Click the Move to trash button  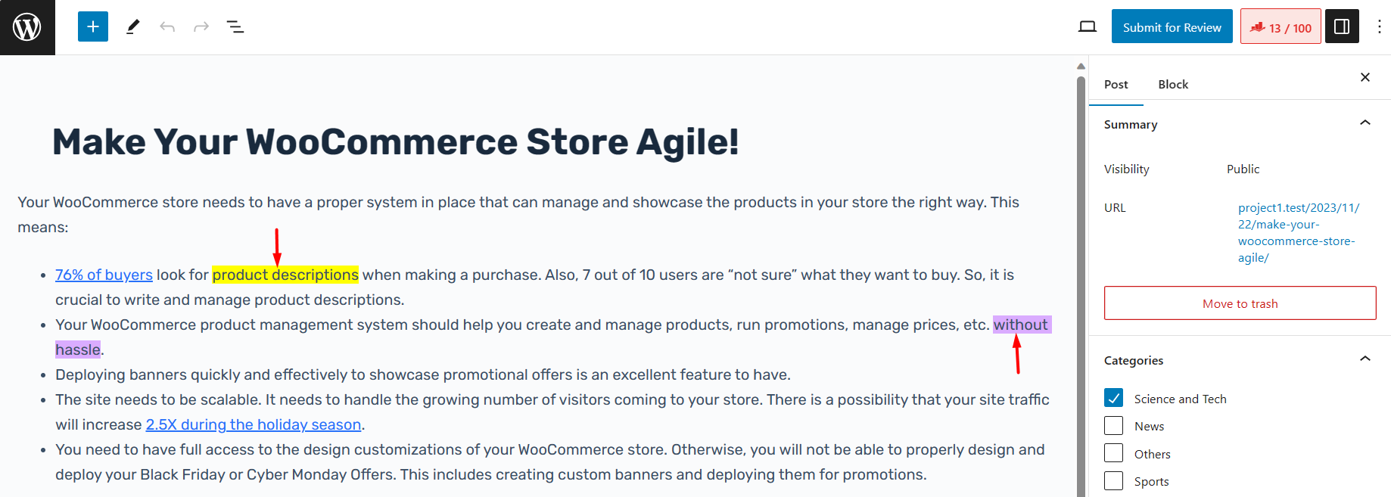coord(1240,303)
